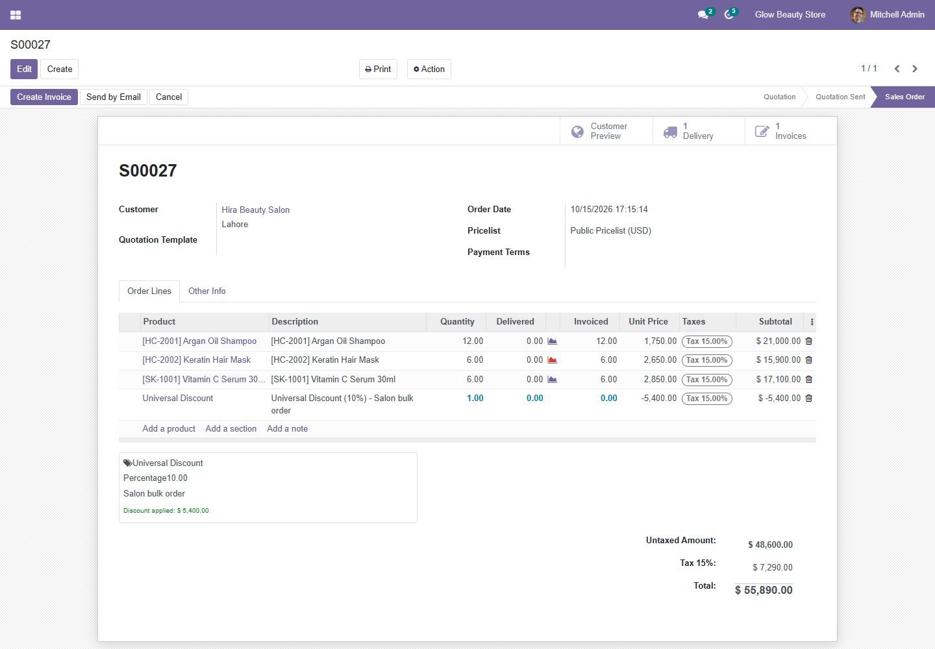This screenshot has width=935, height=649.
Task: Switch to the Other Info tab
Action: [x=207, y=291]
